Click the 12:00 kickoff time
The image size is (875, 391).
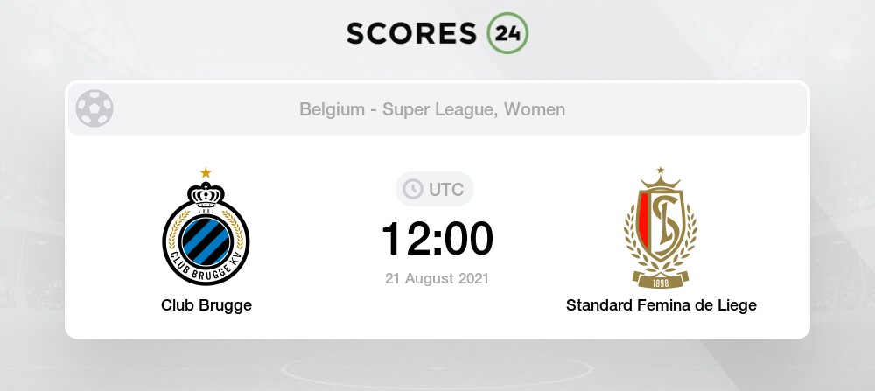[x=437, y=239]
